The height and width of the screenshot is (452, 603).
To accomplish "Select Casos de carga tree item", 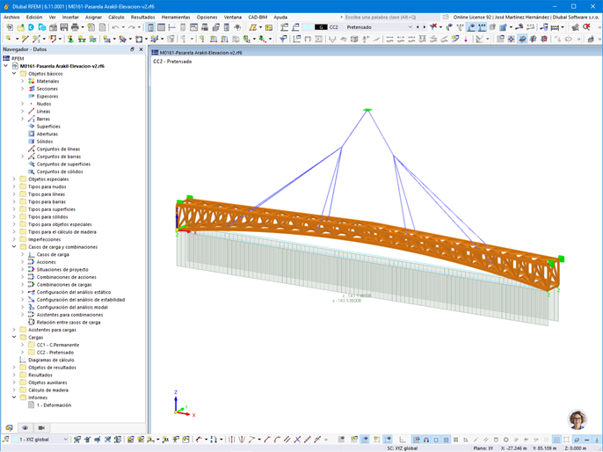I will tap(53, 255).
